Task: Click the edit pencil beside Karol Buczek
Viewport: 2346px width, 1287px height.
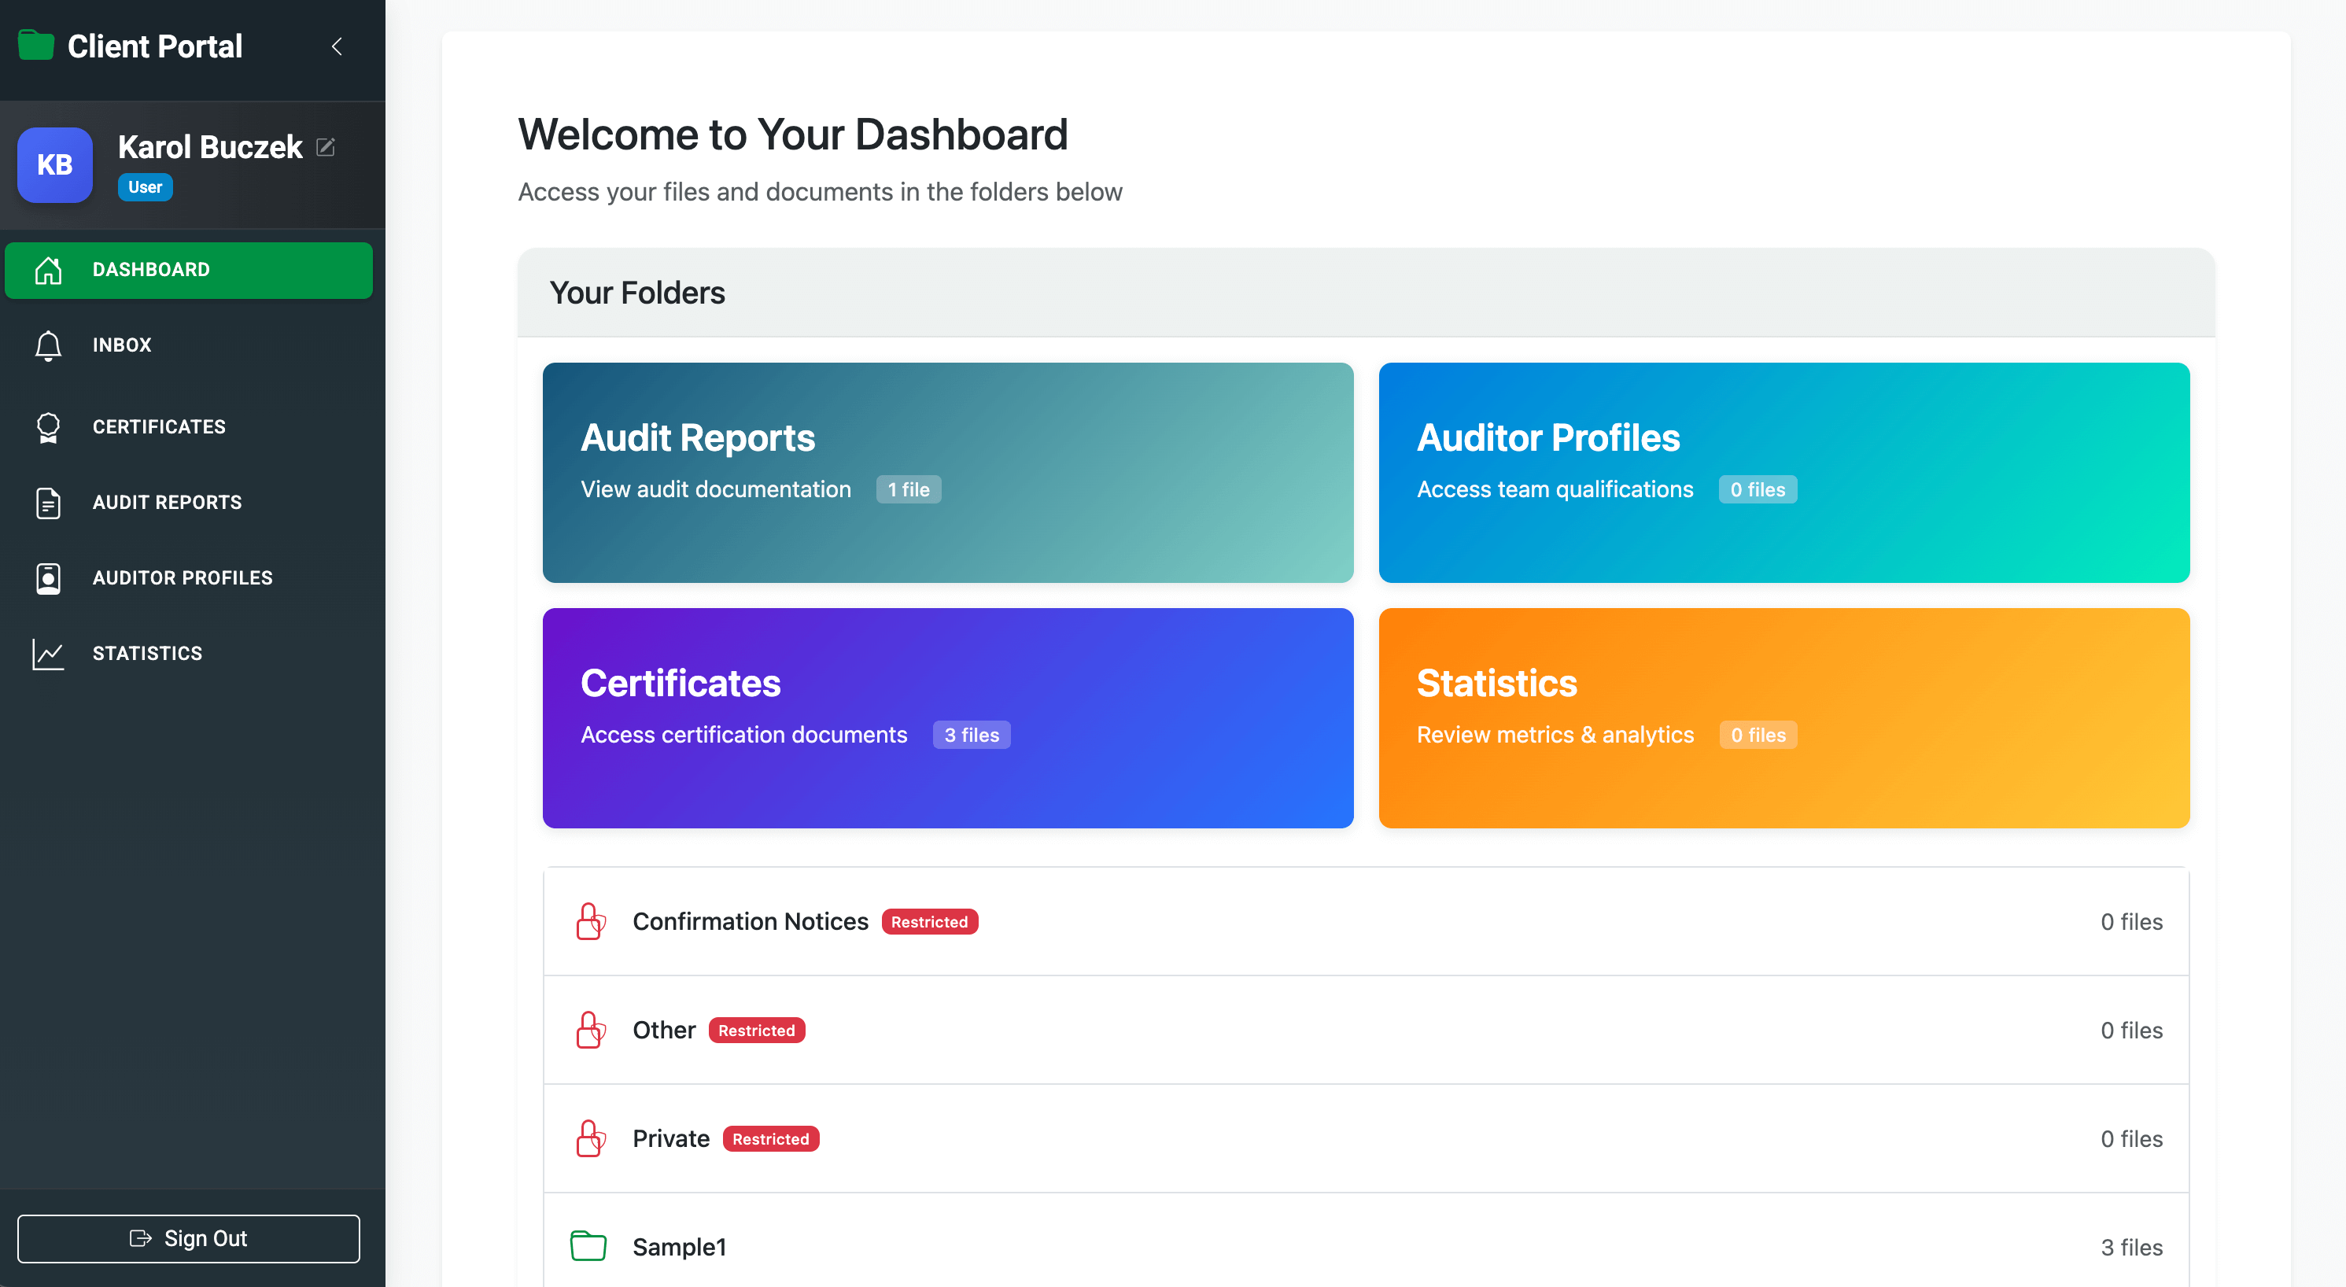Action: tap(326, 146)
